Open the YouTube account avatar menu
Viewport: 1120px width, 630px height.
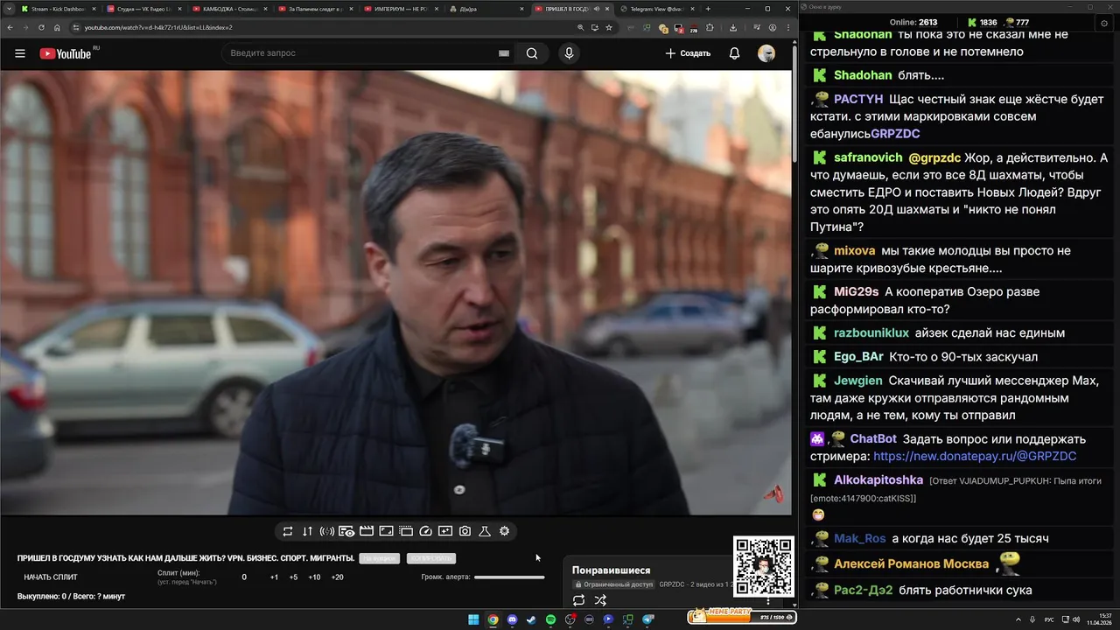[766, 53]
